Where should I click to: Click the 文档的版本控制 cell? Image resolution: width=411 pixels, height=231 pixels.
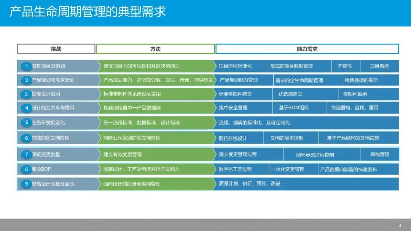point(291,138)
